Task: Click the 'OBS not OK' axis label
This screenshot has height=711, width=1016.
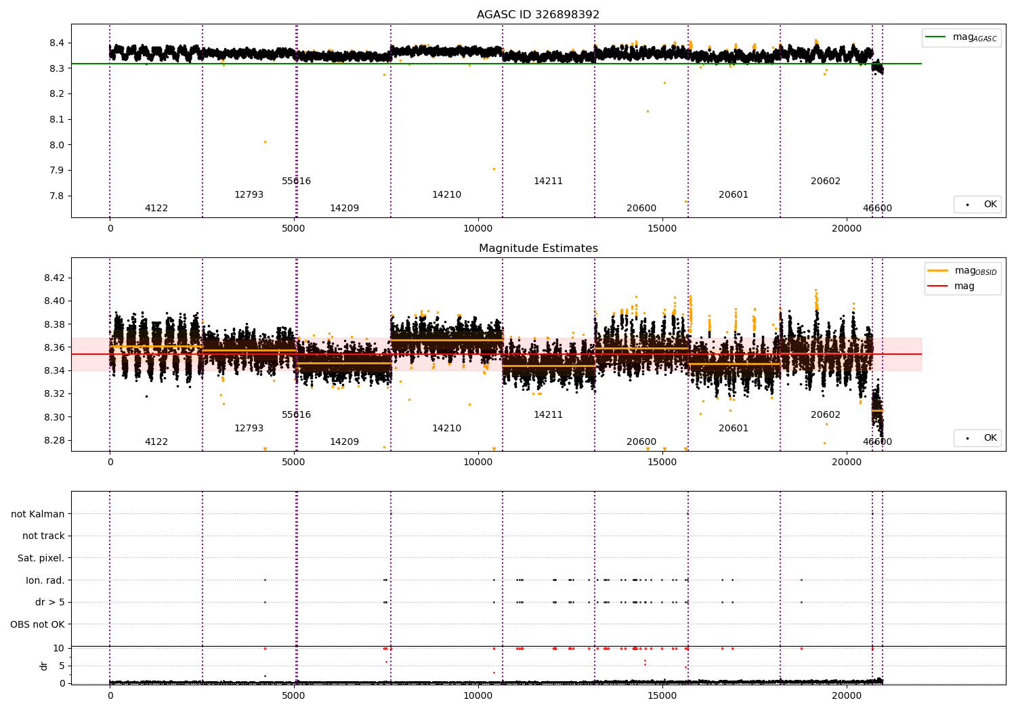Action: tap(38, 624)
